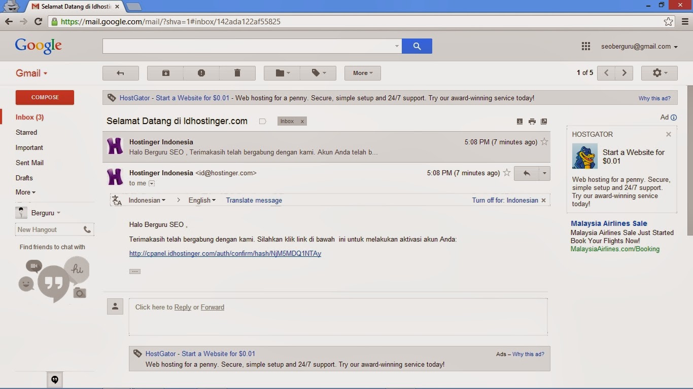693x389 pixels.
Task: Go back to inbox using arrow button
Action: coord(120,73)
